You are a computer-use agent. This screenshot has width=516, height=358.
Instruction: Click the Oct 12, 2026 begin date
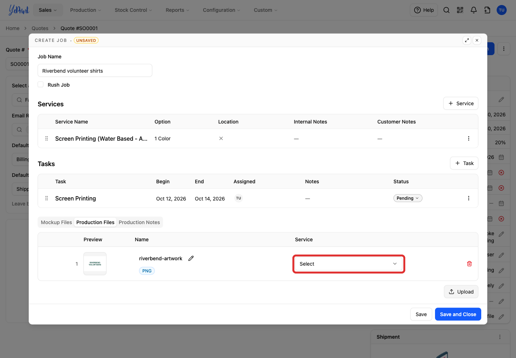point(171,199)
